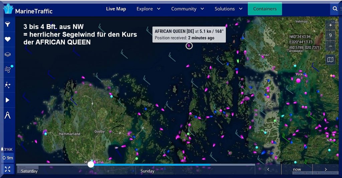Open the vessel filter funnel icon
The width and height of the screenshot is (342, 178).
pos(7,24)
